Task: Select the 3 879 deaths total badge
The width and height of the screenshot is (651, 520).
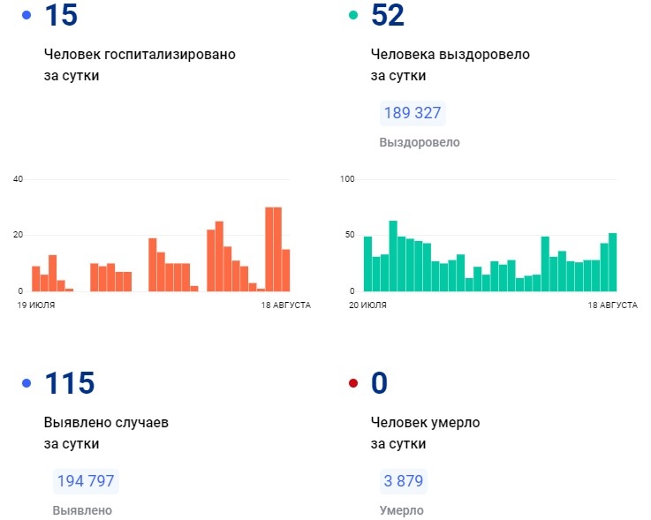Action: pyautogui.click(x=403, y=482)
